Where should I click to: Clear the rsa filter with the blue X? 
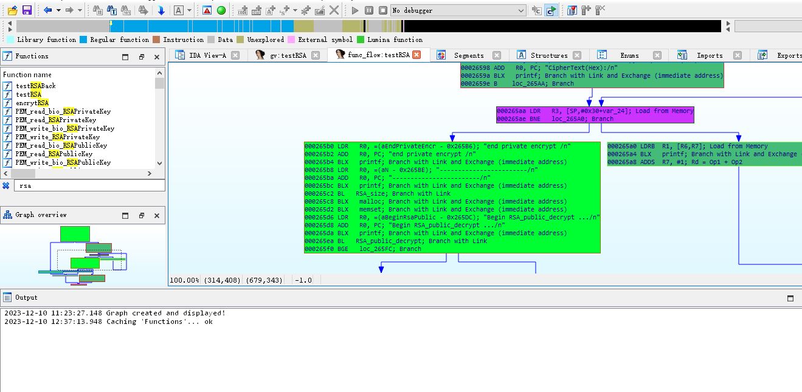(x=6, y=185)
